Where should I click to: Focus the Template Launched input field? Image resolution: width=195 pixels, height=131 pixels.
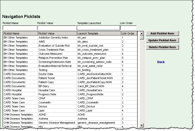(98, 28)
